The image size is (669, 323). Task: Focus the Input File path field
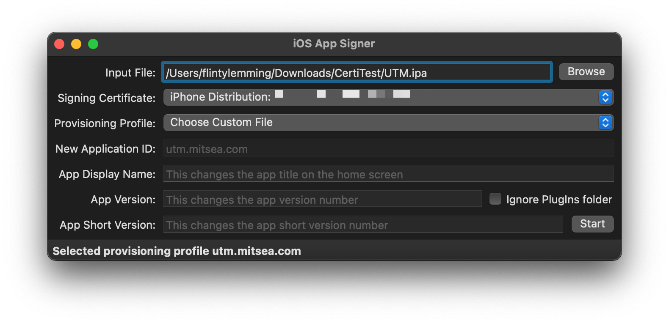tap(357, 73)
